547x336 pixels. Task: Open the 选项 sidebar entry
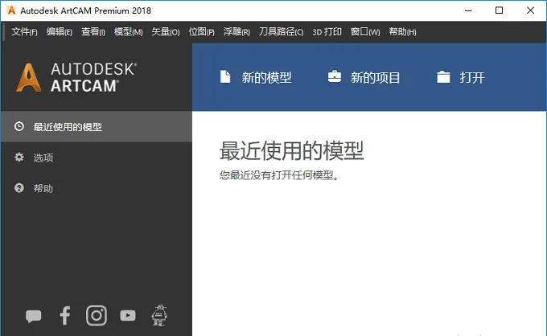97,158
